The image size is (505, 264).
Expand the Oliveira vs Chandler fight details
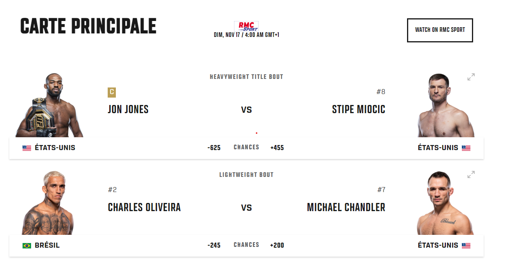point(471,175)
